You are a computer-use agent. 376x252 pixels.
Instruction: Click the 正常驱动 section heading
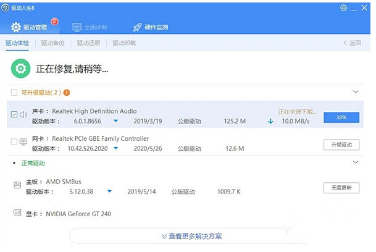click(33, 163)
